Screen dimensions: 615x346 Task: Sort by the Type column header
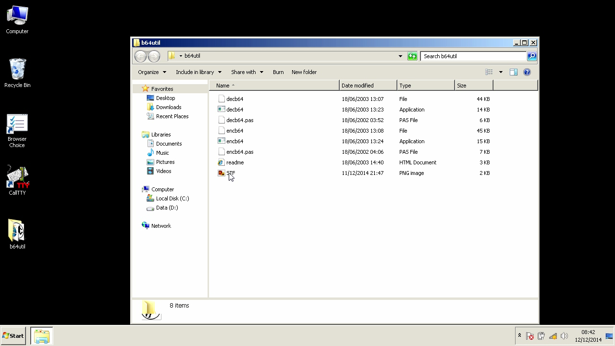tap(426, 86)
